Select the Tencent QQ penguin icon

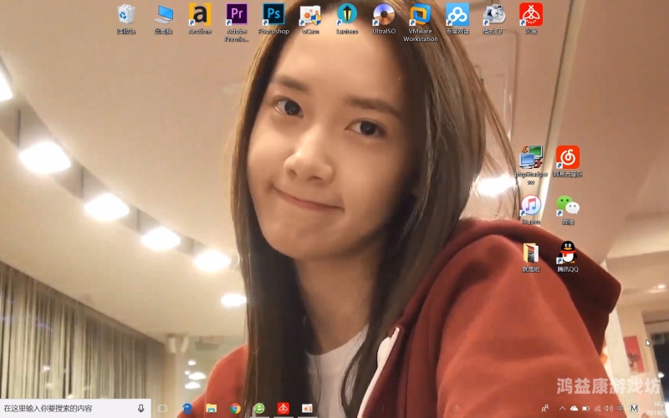click(x=568, y=257)
